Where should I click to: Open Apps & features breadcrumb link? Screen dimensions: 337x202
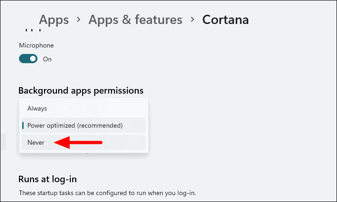point(135,20)
